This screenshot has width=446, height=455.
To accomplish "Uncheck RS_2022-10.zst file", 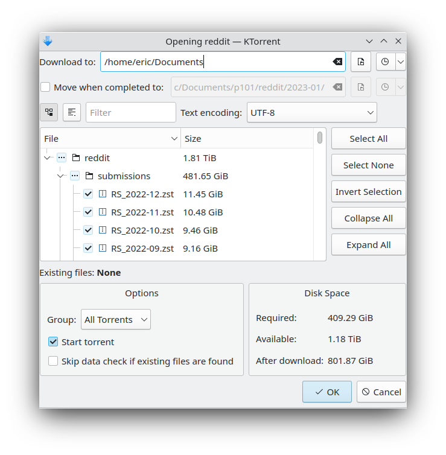I will tap(88, 230).
